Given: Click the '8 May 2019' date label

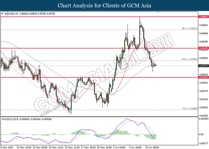Looking at the screenshot, I should pyautogui.click(x=7, y=148).
